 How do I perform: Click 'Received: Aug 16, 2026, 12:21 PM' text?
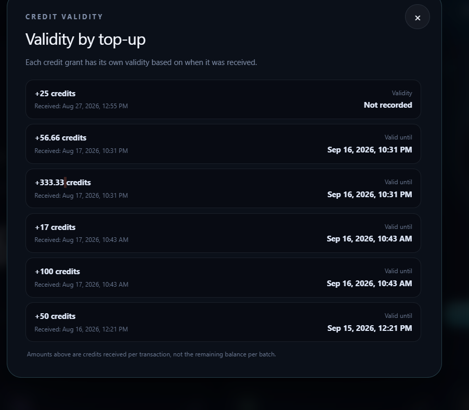[x=81, y=329]
